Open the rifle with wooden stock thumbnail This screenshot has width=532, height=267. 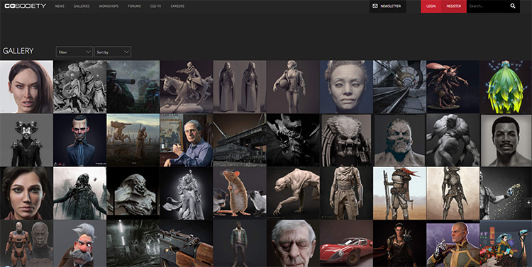pos(187,244)
